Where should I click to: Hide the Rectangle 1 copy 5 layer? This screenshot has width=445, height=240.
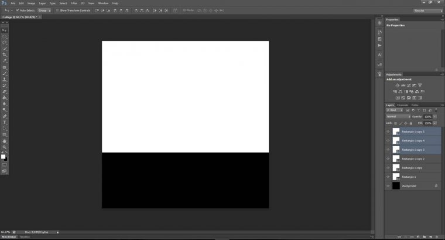[388, 131]
